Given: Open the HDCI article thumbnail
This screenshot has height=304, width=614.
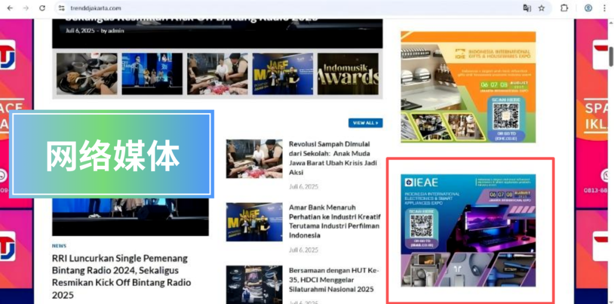Looking at the screenshot, I should 254,285.
